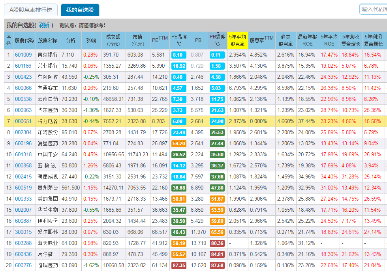Sort by the 股票代码 column header
387x277 pixels.
tap(24, 40)
